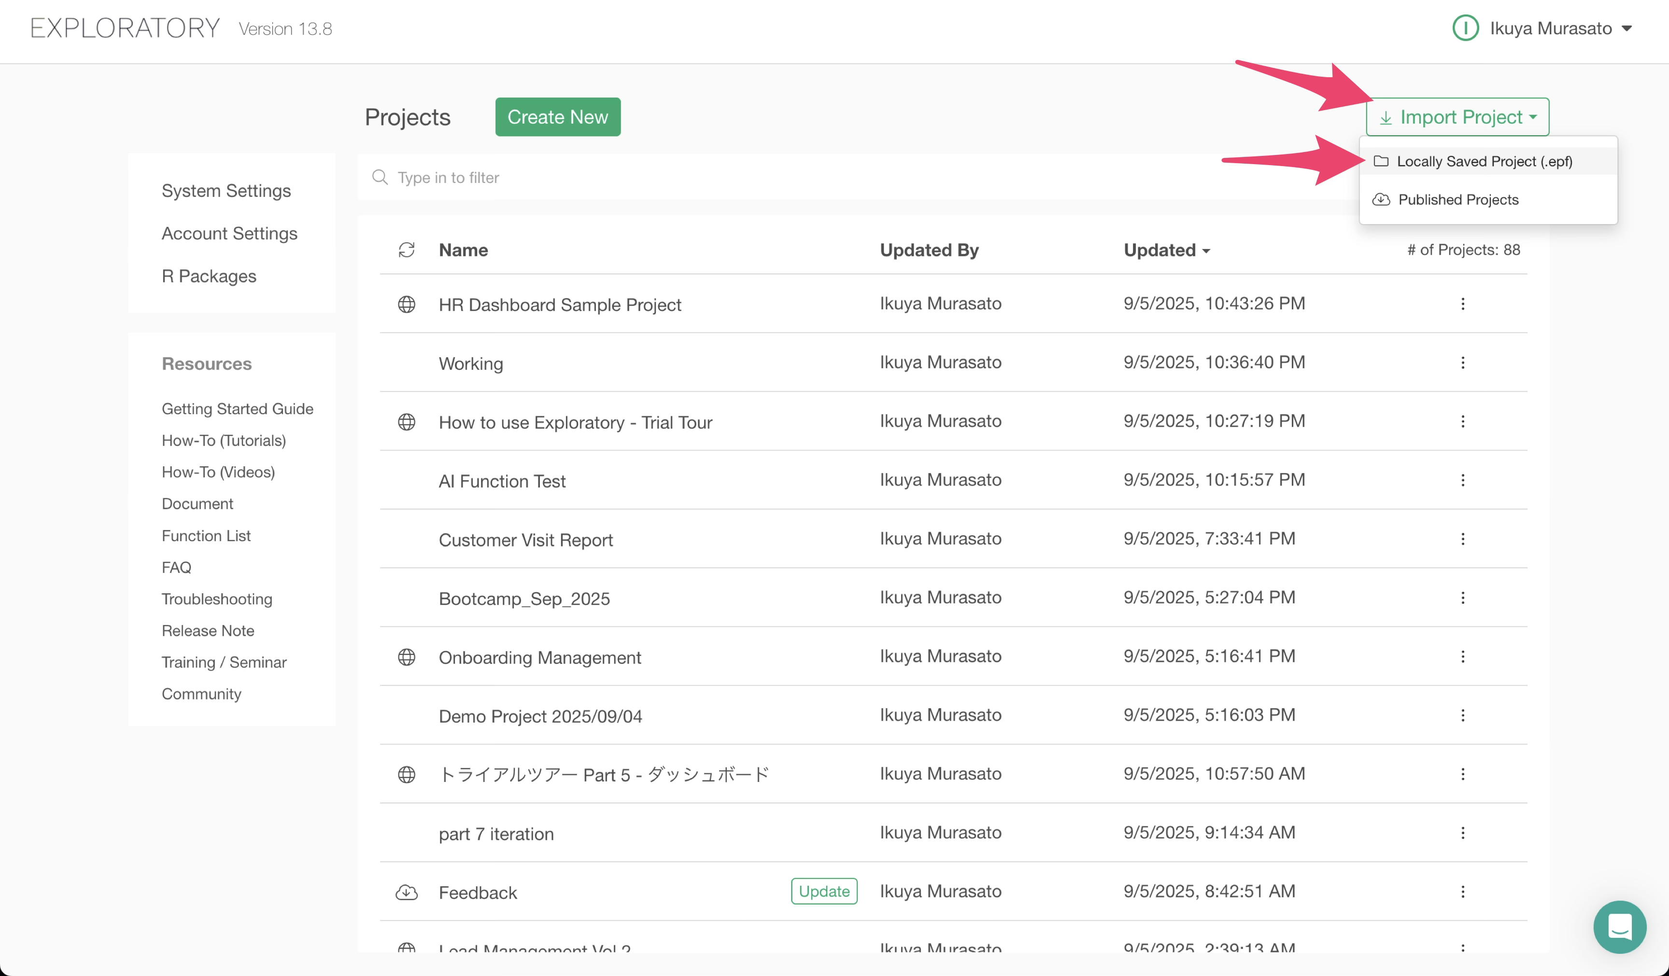Open more options for Onboarding Management

click(x=1463, y=657)
